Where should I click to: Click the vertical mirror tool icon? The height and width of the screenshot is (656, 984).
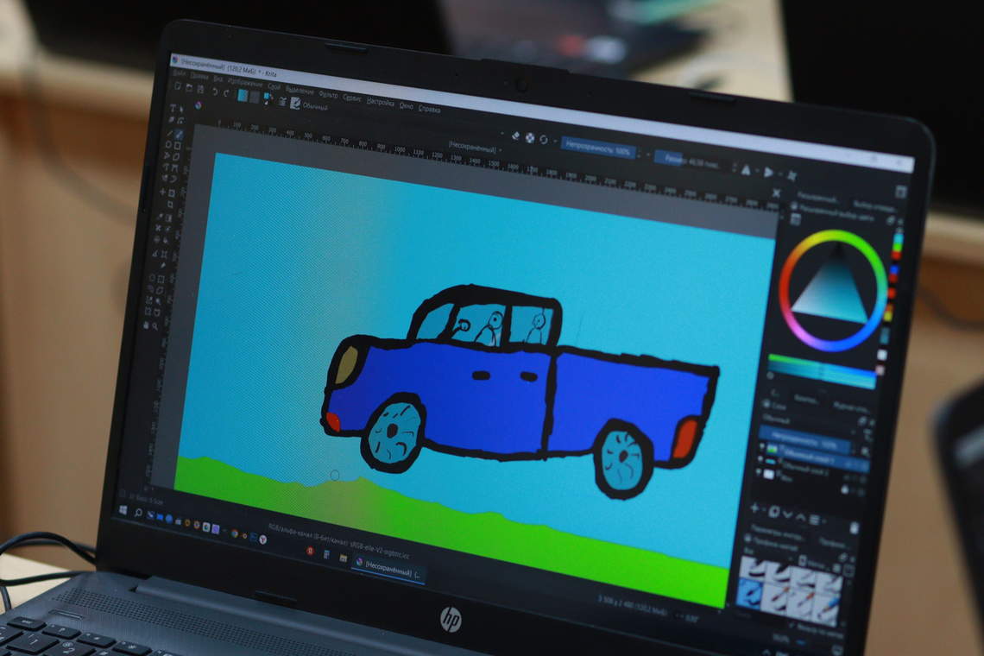[x=769, y=173]
